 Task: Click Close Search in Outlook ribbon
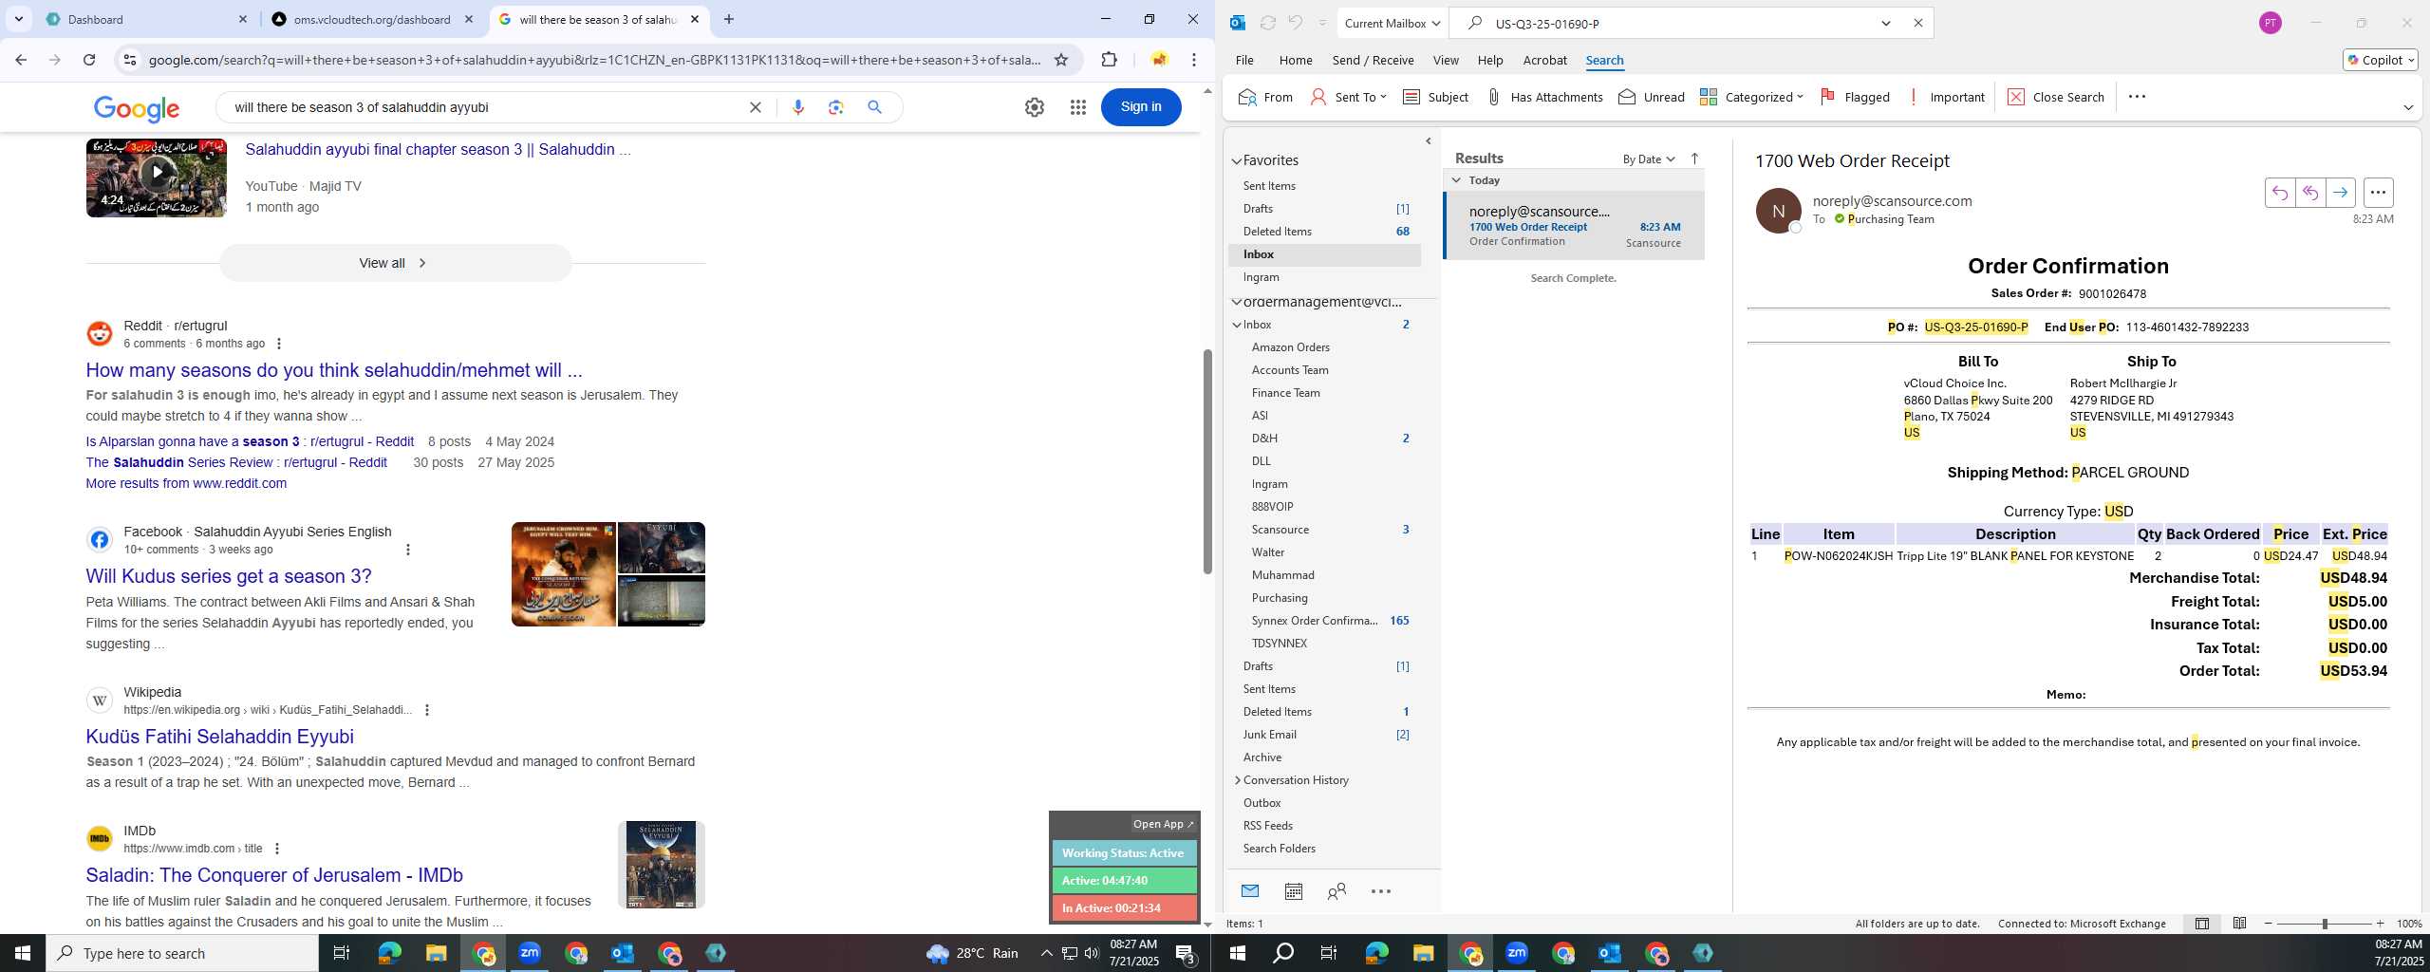(2056, 97)
